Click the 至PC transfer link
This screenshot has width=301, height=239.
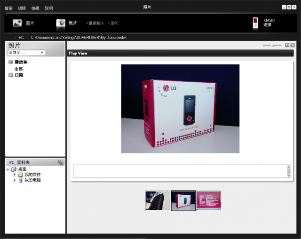pos(115,23)
